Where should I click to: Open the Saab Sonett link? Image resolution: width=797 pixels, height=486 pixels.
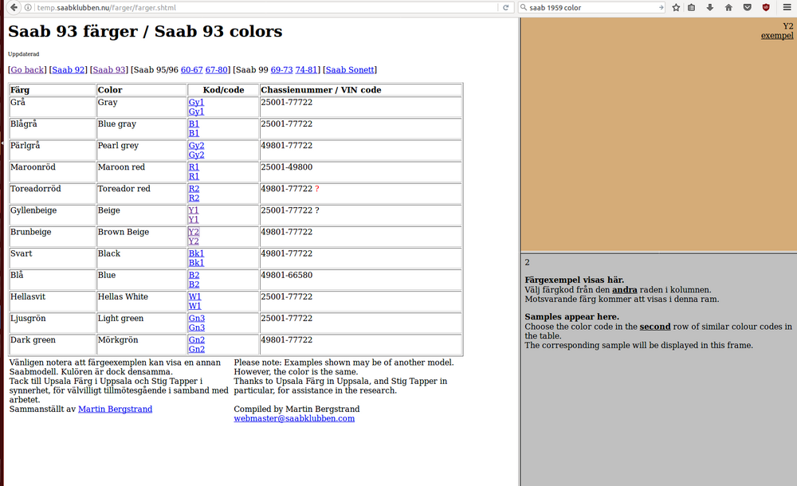350,69
